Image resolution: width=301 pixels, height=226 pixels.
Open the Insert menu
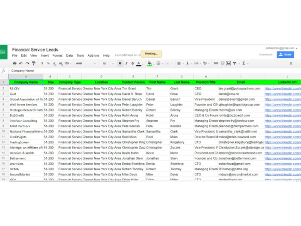coord(45,55)
